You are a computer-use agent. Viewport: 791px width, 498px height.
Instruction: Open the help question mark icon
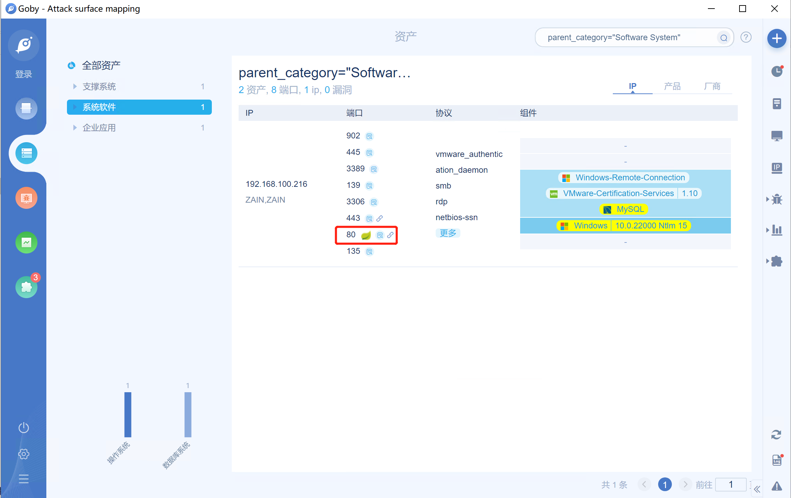pos(746,37)
